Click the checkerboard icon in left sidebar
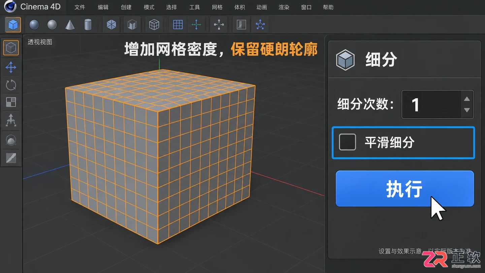This screenshot has height=273, width=485. 11,102
